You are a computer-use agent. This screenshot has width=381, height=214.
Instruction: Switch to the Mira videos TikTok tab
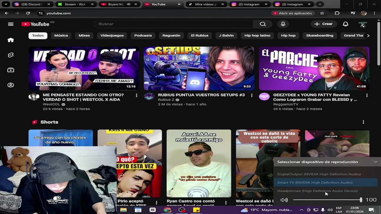(x=206, y=4)
